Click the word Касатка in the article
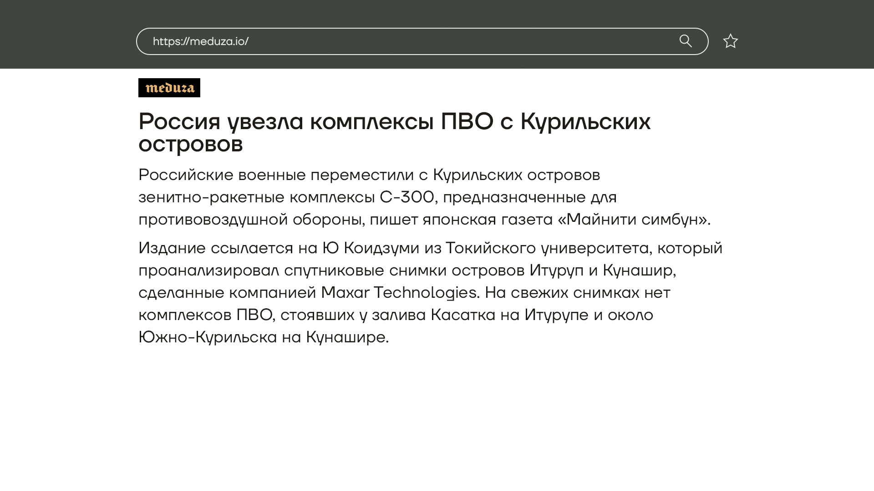The height and width of the screenshot is (491, 874). [x=462, y=315]
